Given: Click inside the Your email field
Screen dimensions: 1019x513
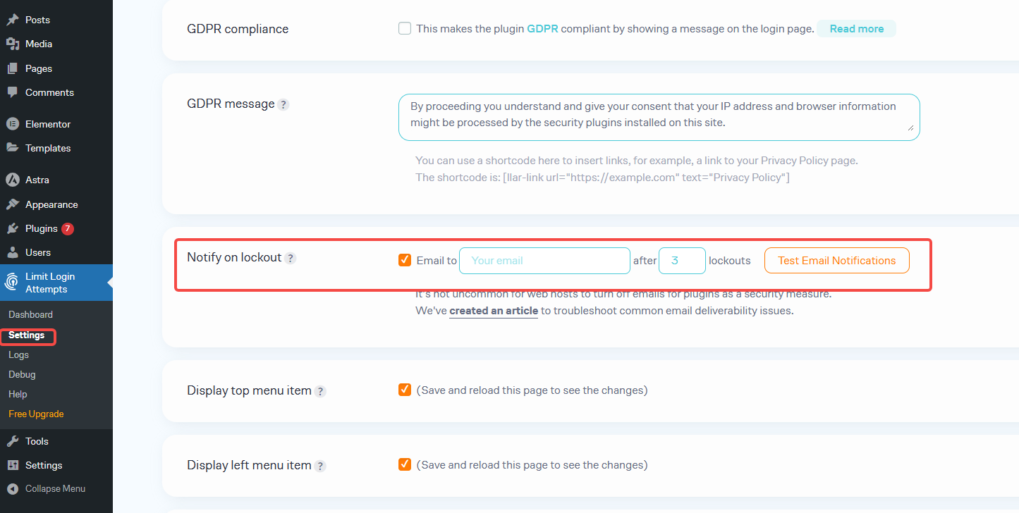Looking at the screenshot, I should tap(544, 260).
